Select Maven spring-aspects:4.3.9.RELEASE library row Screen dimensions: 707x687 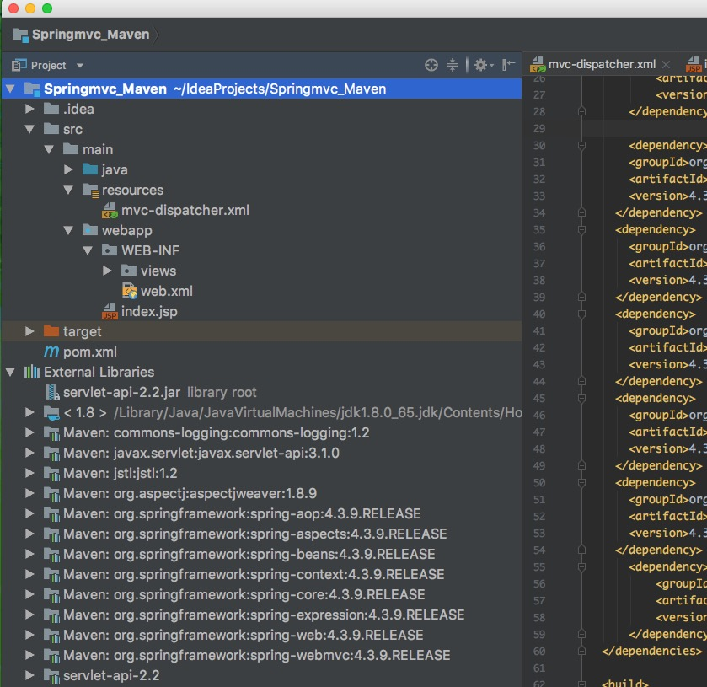tap(261, 534)
